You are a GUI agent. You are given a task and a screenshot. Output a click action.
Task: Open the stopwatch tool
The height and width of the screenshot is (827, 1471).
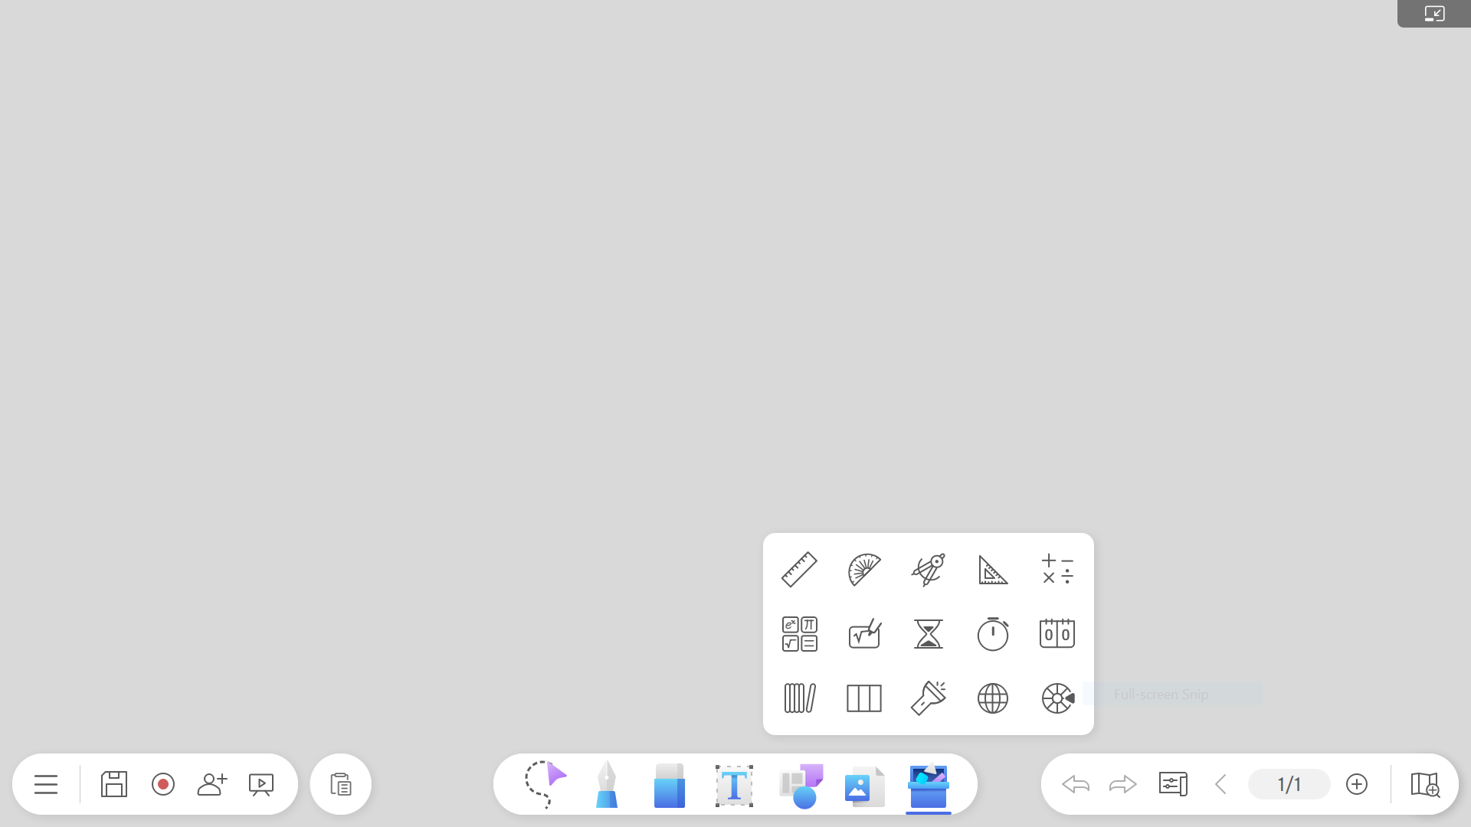[992, 634]
